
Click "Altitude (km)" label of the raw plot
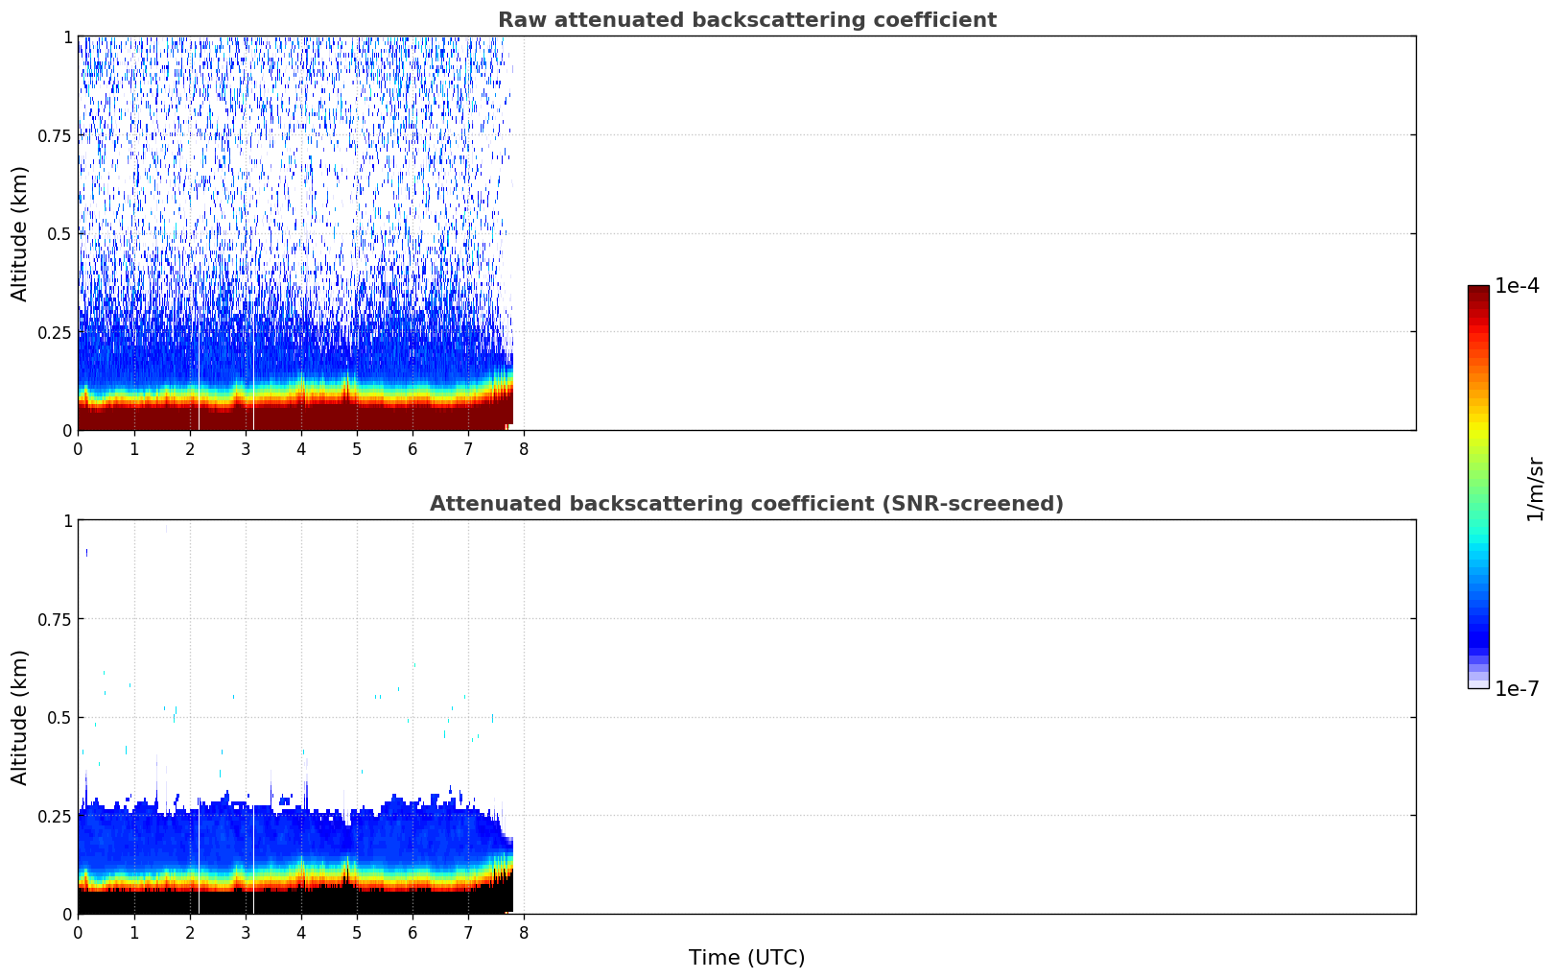pyautogui.click(x=20, y=233)
